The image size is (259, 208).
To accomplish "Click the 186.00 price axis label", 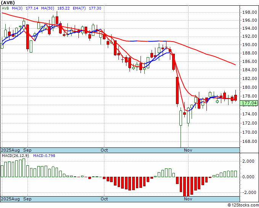I will (249, 61).
